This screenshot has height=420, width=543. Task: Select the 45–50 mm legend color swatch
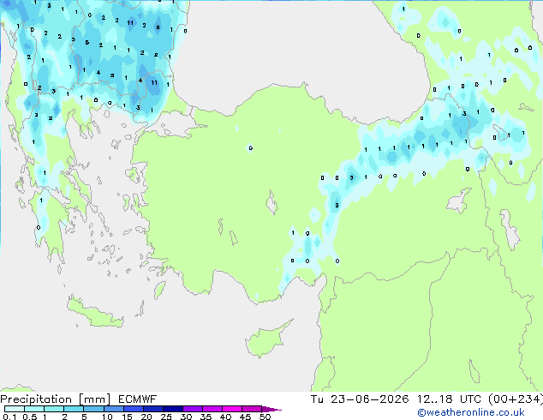[252, 409]
